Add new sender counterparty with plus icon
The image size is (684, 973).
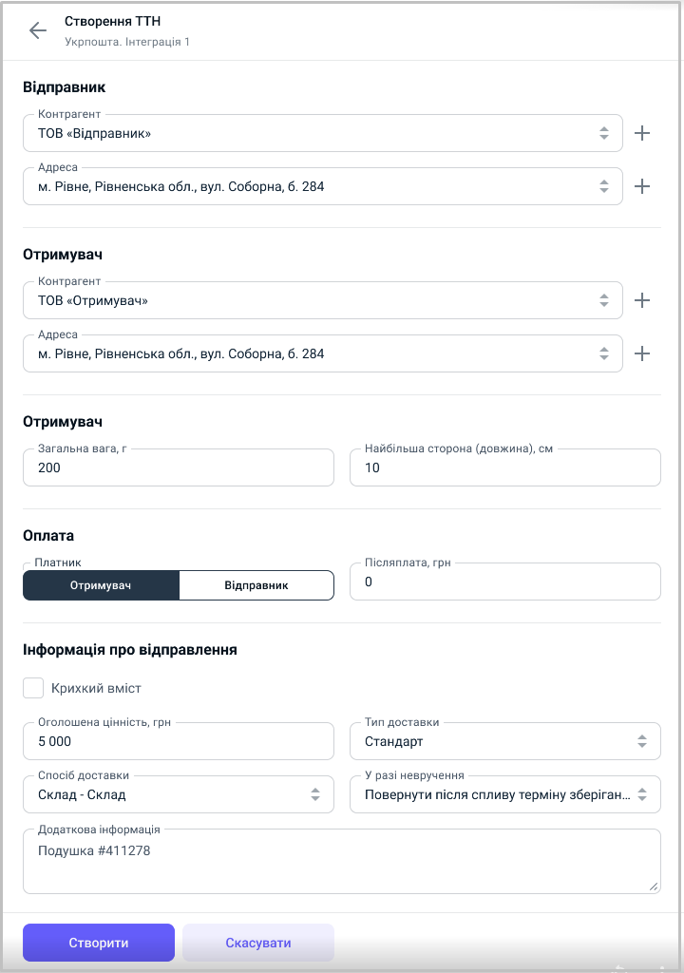point(642,133)
